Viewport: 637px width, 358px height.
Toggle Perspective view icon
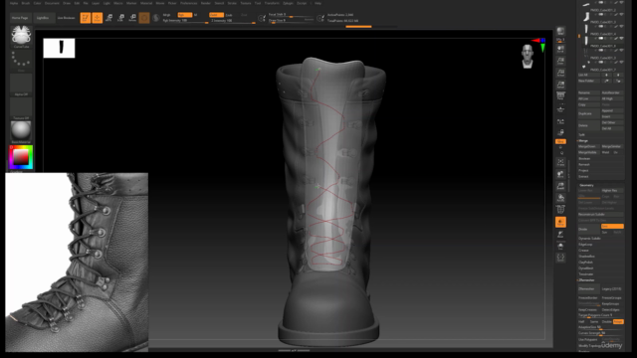(560, 96)
